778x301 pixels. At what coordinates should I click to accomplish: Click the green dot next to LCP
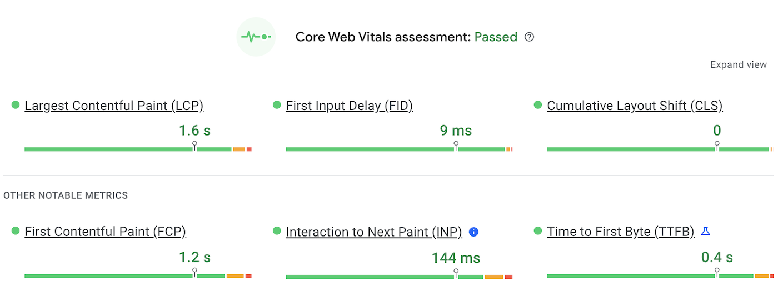click(16, 105)
